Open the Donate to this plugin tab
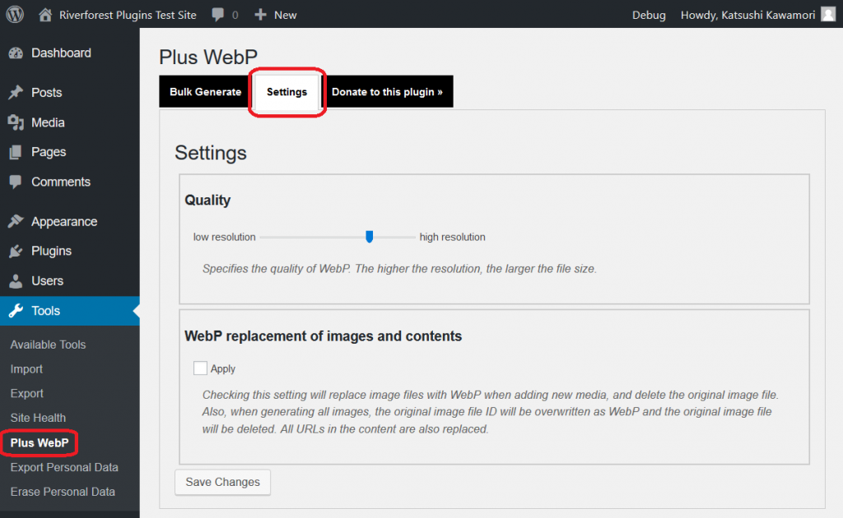This screenshot has height=518, width=843. coord(387,92)
